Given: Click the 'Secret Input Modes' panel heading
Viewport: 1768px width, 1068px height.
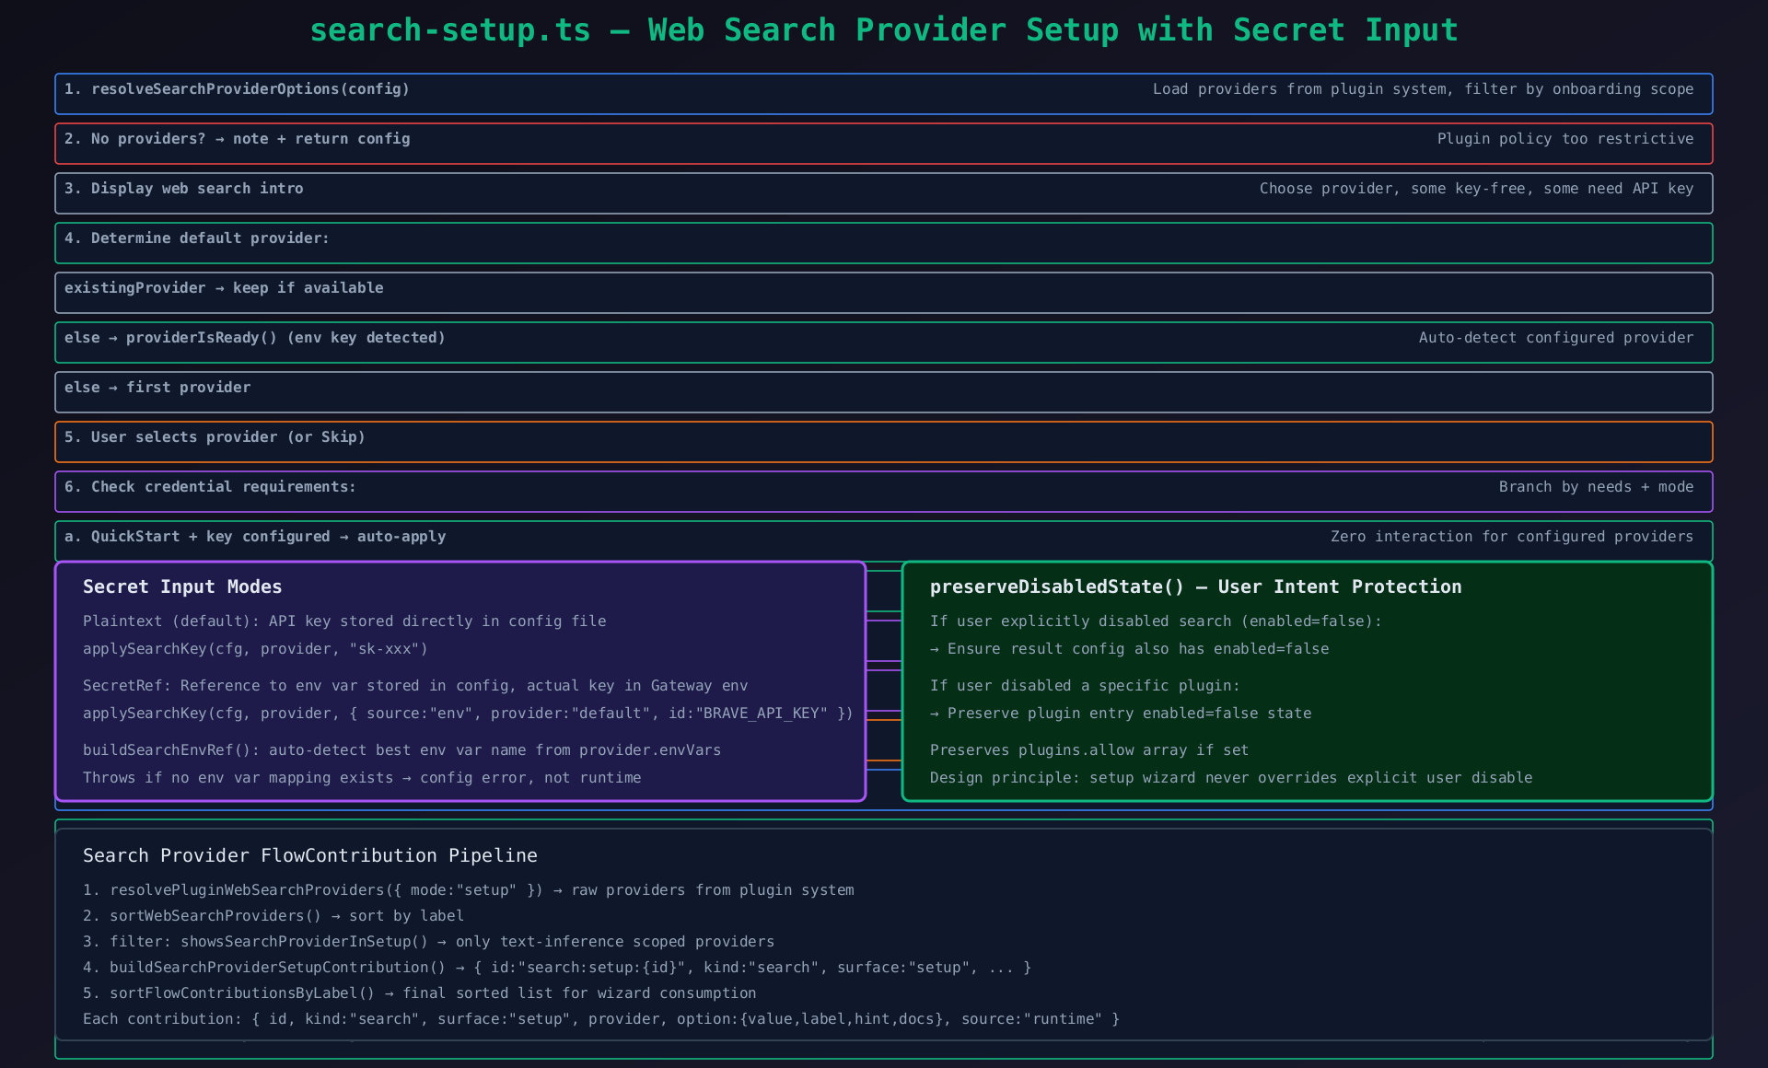Looking at the screenshot, I should pyautogui.click(x=182, y=587).
